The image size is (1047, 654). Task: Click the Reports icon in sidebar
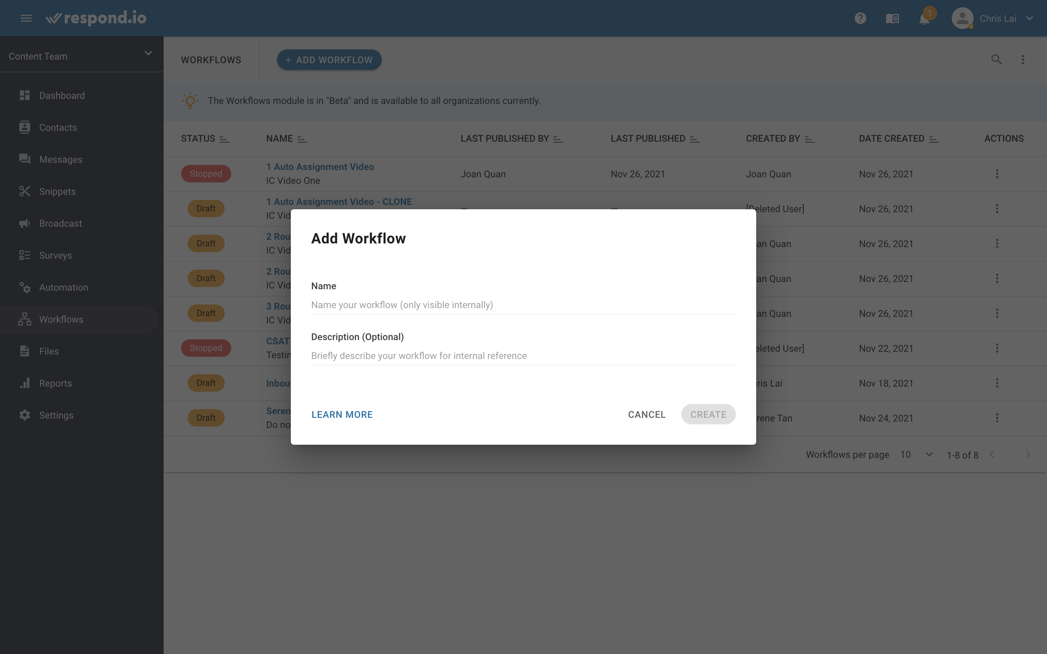tap(24, 383)
